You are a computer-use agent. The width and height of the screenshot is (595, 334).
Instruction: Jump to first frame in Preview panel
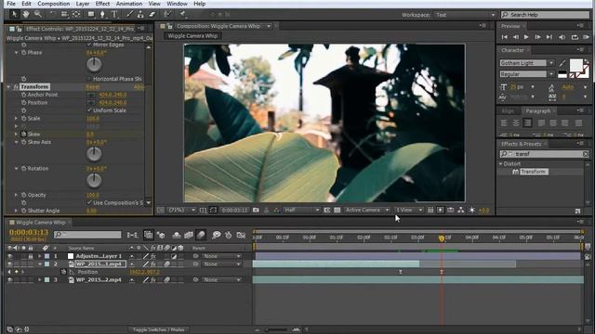coord(504,37)
